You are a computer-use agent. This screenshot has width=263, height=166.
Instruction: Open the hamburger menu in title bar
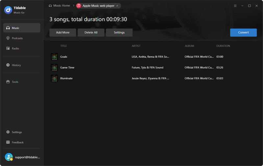coord(235,6)
